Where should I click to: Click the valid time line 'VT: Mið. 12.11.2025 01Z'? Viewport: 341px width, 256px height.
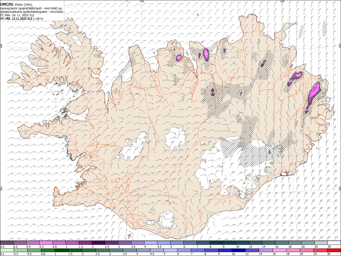click(x=17, y=19)
